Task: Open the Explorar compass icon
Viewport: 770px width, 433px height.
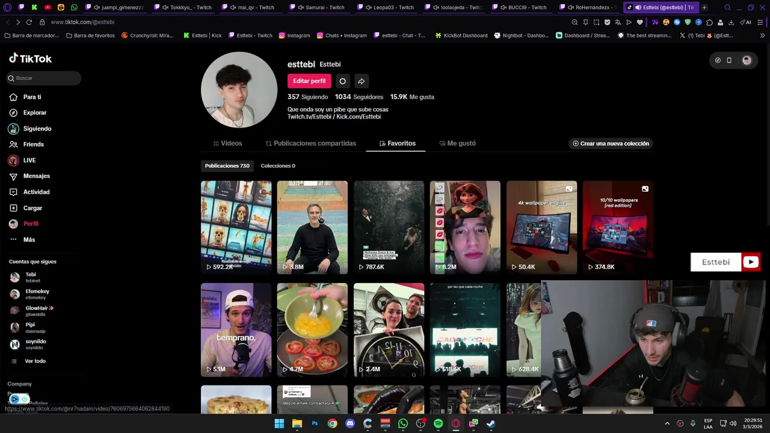Action: click(13, 112)
